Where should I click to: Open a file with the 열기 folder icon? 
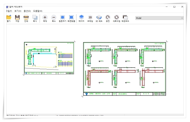pyautogui.click(x=9, y=18)
